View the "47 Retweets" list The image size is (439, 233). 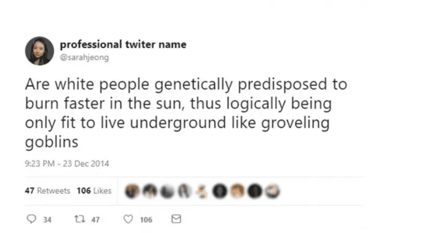(x=48, y=191)
